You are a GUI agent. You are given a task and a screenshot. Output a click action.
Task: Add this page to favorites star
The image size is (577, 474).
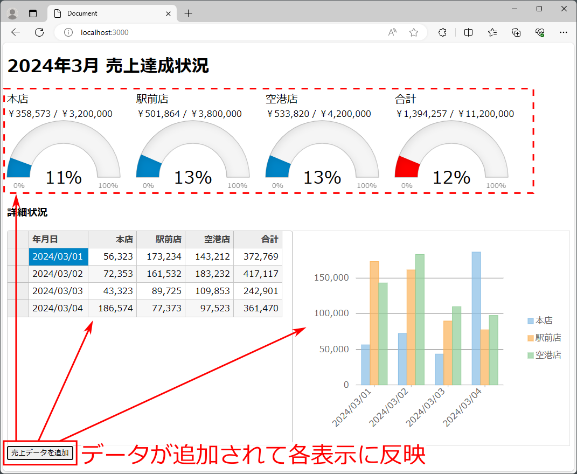[x=414, y=32]
